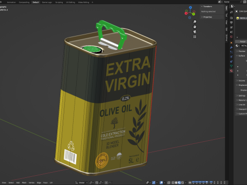The height and width of the screenshot is (185, 247).
Task: Switch to the Animation workspace tab
Action: click(11, 2)
